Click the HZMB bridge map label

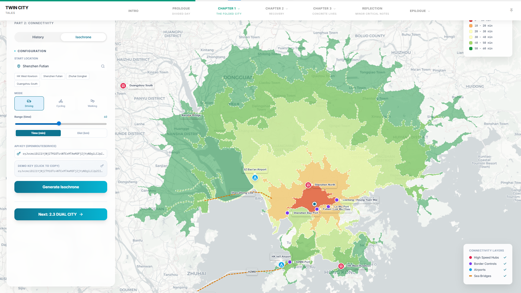pyautogui.click(x=252, y=272)
